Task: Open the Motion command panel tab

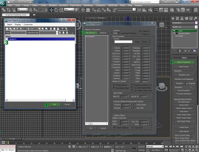Action: [186, 18]
